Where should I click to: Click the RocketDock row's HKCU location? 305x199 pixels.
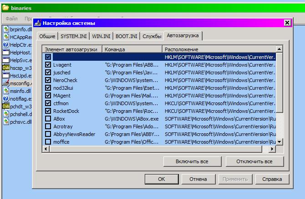click(x=220, y=111)
